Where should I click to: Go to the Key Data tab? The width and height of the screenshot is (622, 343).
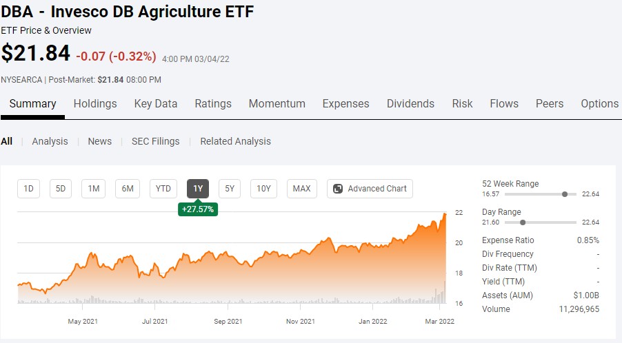[156, 104]
